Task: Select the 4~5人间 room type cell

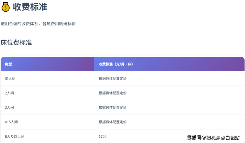Action: click(x=11, y=122)
